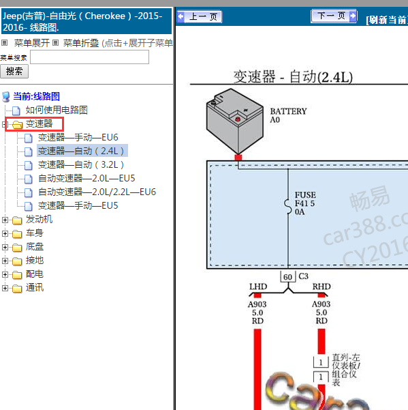Click connector pin 60 C3 box
Image resolution: width=408 pixels, height=410 pixels.
pyautogui.click(x=288, y=277)
